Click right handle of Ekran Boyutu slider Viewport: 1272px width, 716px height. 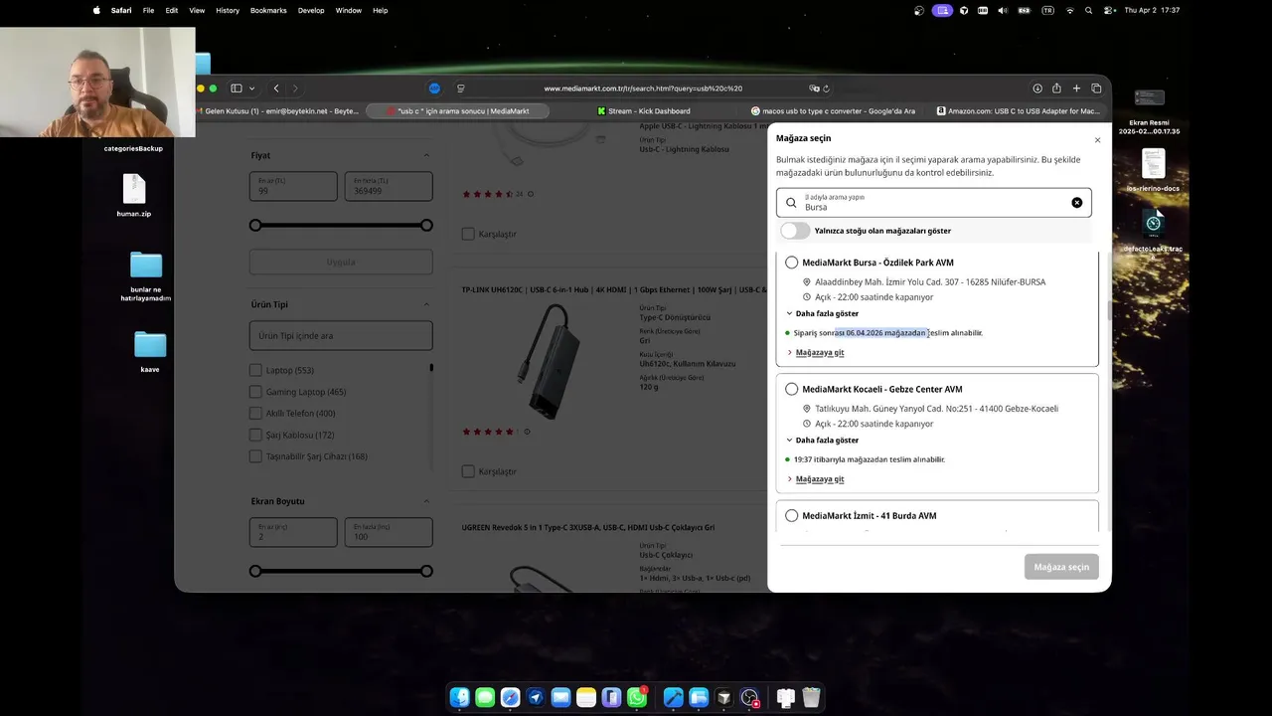tap(426, 571)
